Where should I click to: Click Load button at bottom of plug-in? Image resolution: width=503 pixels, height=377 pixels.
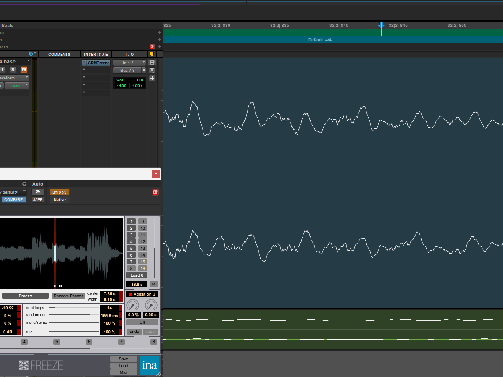click(124, 366)
